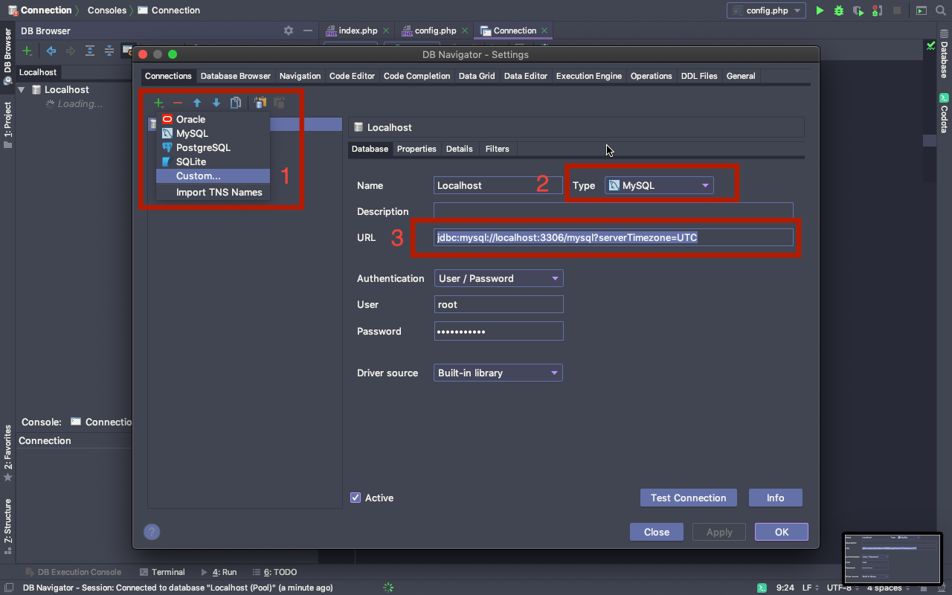Viewport: 952px width, 595px height.
Task: Click the floating thumbnail preview at bottom right
Action: coord(892,558)
